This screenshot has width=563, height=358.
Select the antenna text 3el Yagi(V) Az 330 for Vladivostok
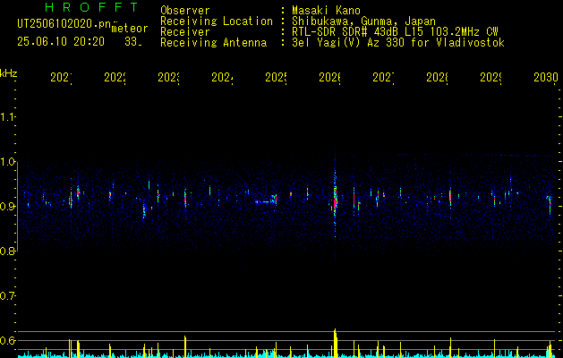398,43
